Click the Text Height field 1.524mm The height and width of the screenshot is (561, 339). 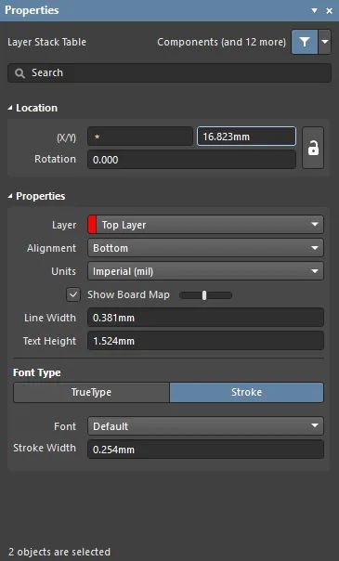[205, 341]
